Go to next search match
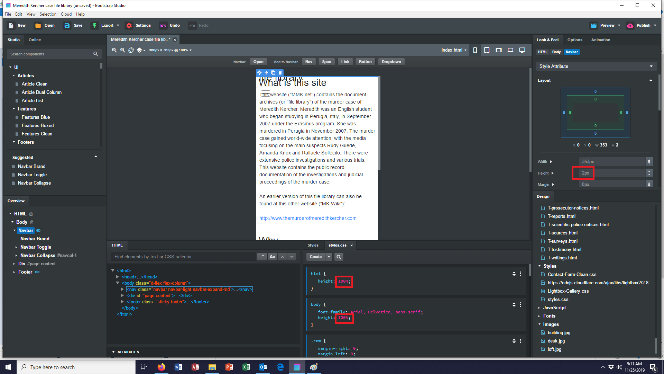This screenshot has width=664, height=374. click(x=292, y=257)
